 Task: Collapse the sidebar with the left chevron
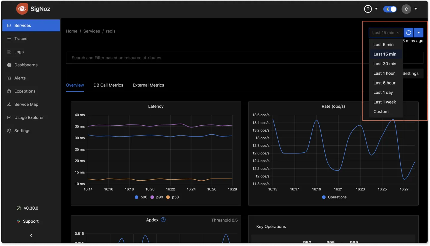[31, 236]
